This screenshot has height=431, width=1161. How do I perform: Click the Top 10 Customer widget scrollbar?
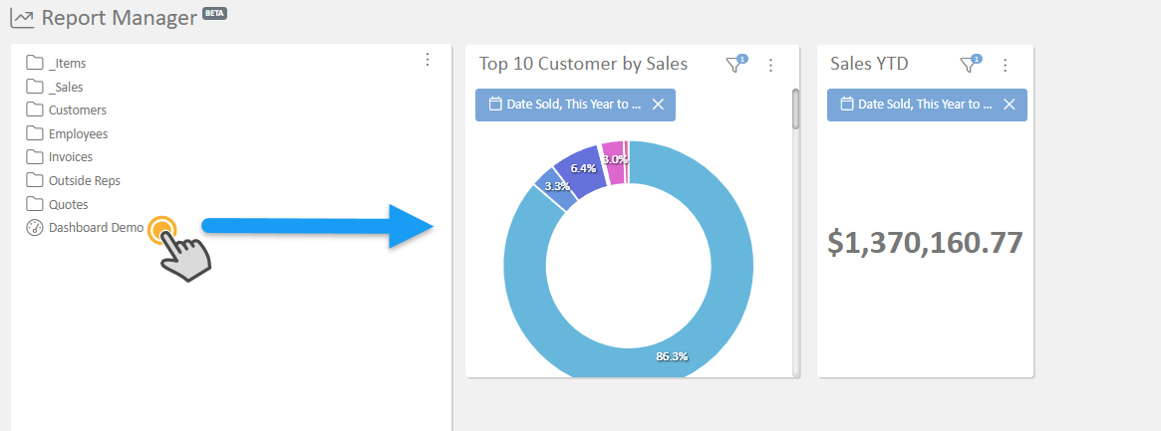[795, 109]
